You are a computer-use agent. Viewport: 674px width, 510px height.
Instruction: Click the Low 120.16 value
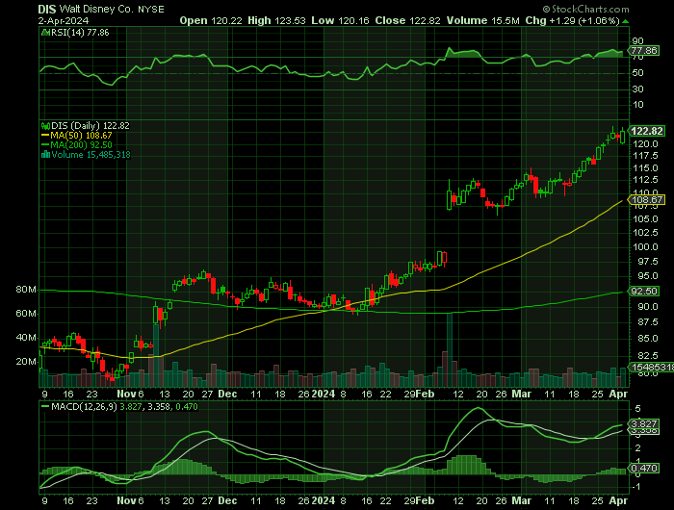click(340, 20)
